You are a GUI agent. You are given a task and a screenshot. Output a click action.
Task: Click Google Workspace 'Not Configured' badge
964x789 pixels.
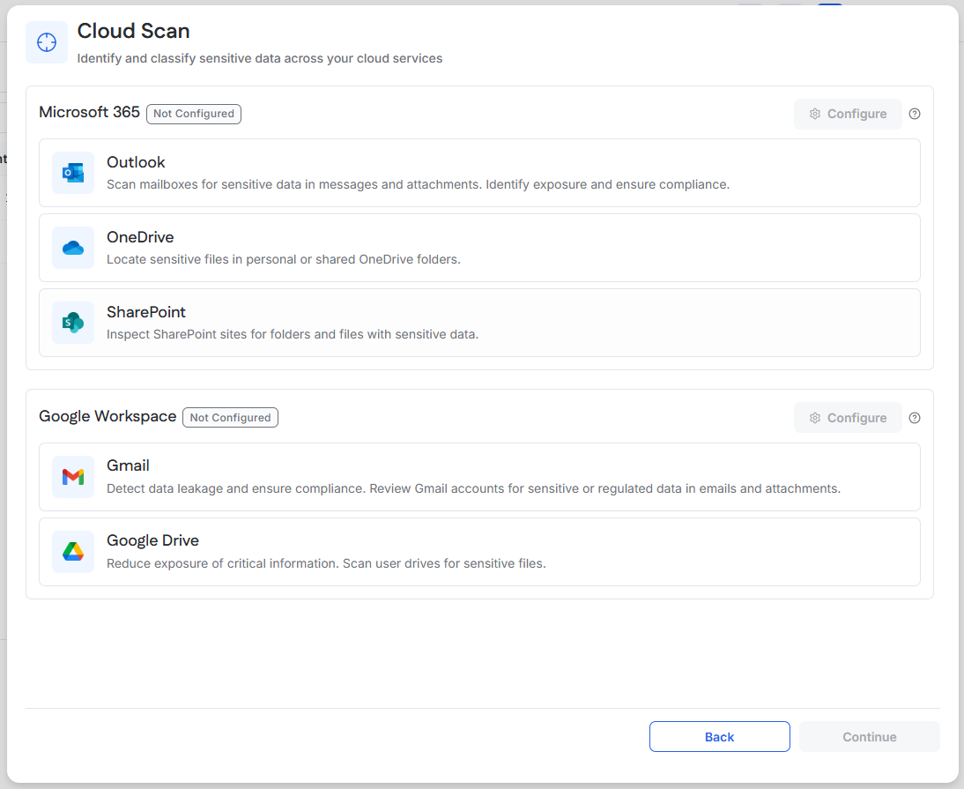pyautogui.click(x=231, y=418)
